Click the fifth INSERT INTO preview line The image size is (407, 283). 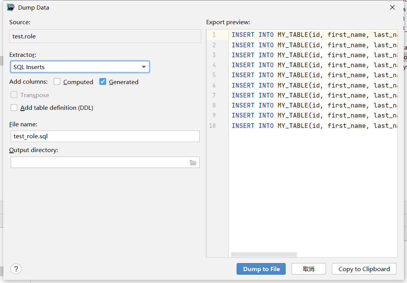tap(313, 75)
